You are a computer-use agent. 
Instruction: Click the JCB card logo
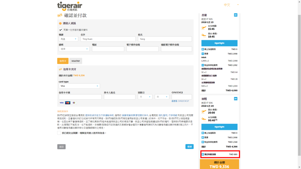tap(74, 103)
